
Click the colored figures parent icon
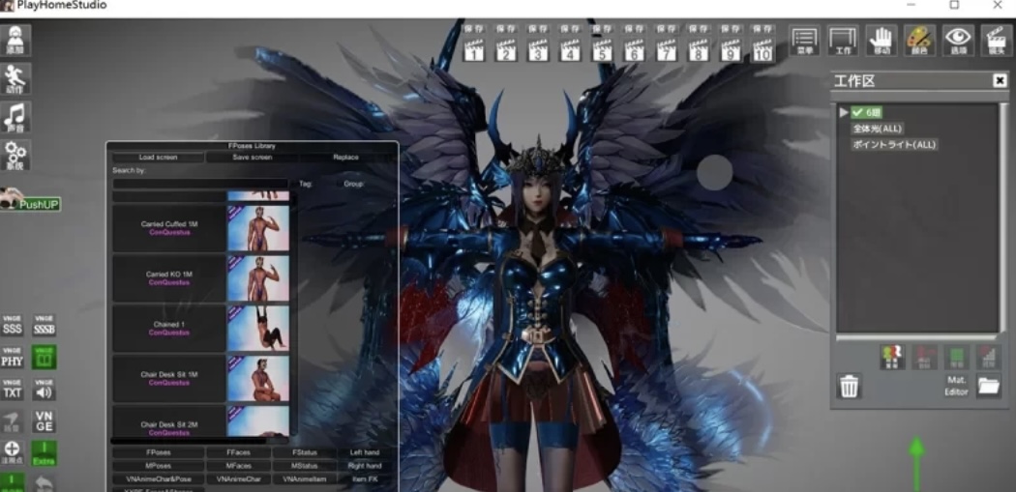(892, 358)
